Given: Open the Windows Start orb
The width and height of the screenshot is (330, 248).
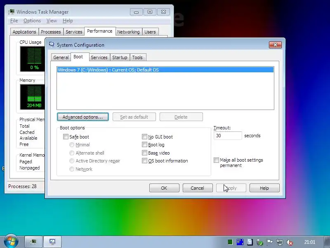Looking at the screenshot, I should (11, 241).
